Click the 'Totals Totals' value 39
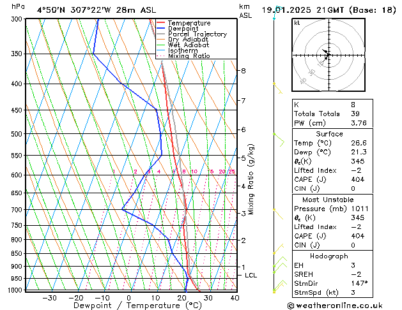 [x=355, y=114]
